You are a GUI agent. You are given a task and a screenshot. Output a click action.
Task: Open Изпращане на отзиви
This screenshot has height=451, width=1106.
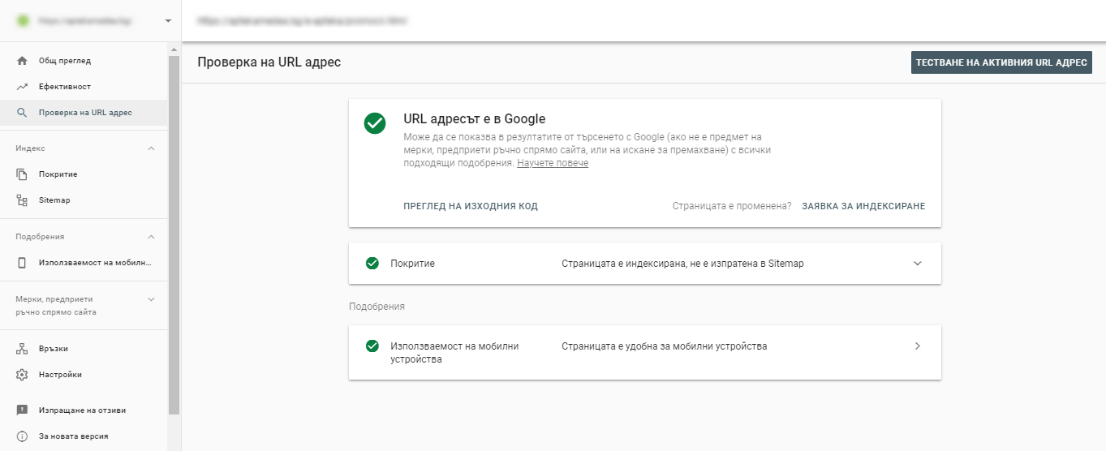tap(84, 410)
